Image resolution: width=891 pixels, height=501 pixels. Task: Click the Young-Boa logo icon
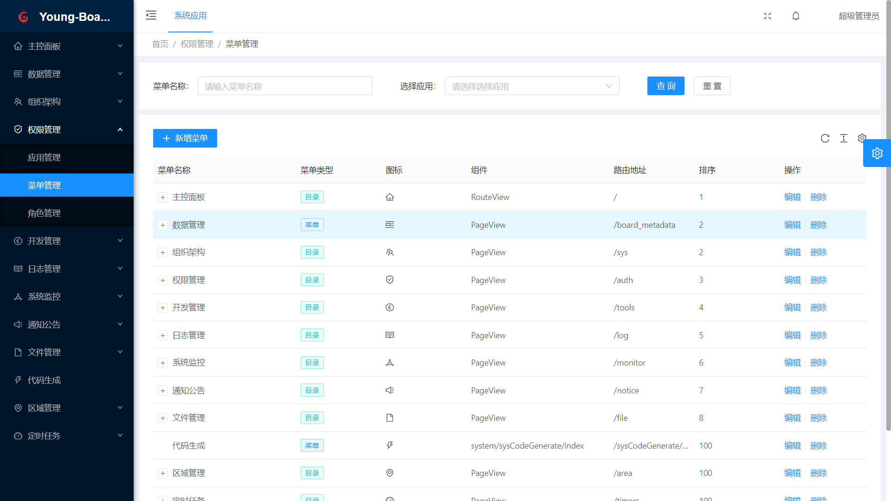click(x=23, y=17)
